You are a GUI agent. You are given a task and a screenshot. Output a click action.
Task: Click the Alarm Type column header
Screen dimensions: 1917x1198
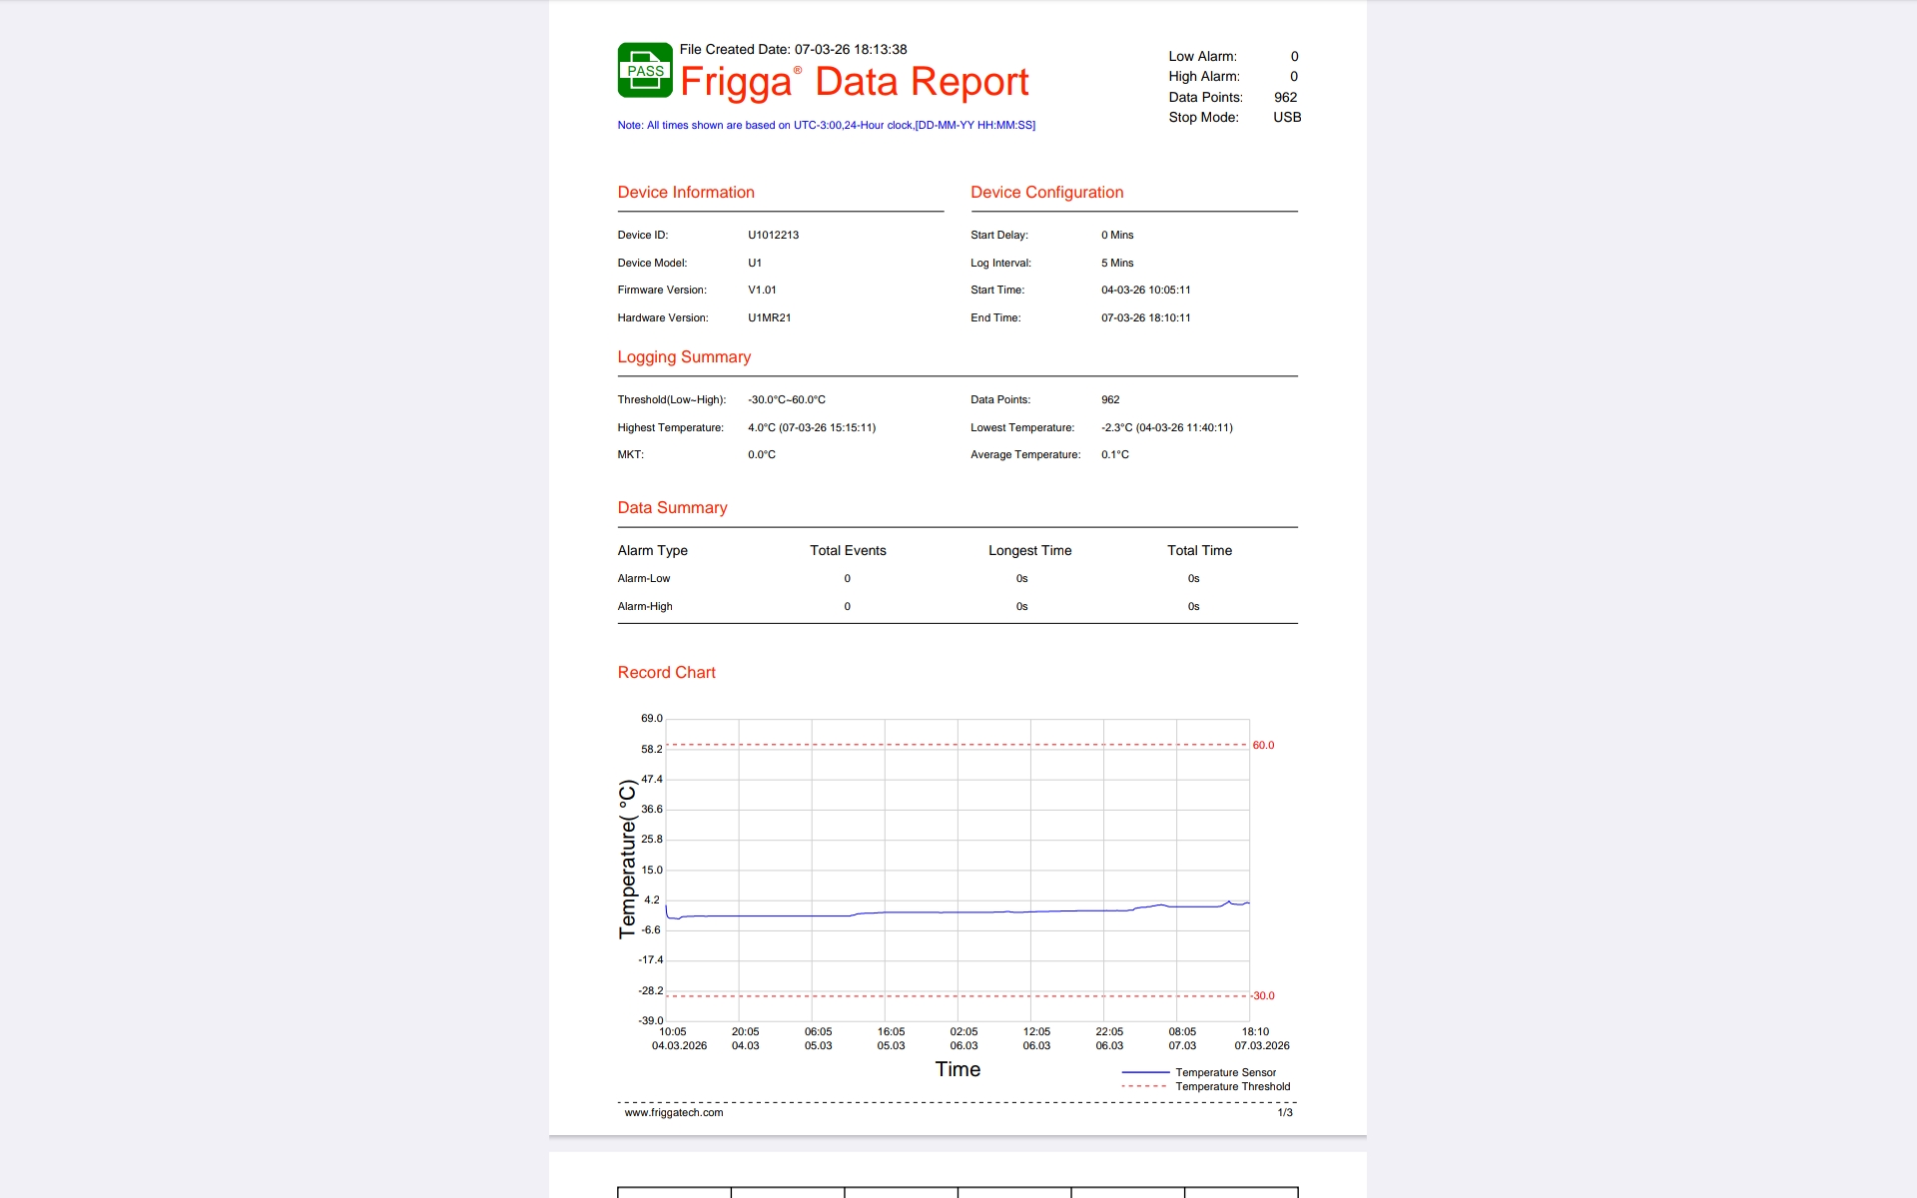click(652, 551)
